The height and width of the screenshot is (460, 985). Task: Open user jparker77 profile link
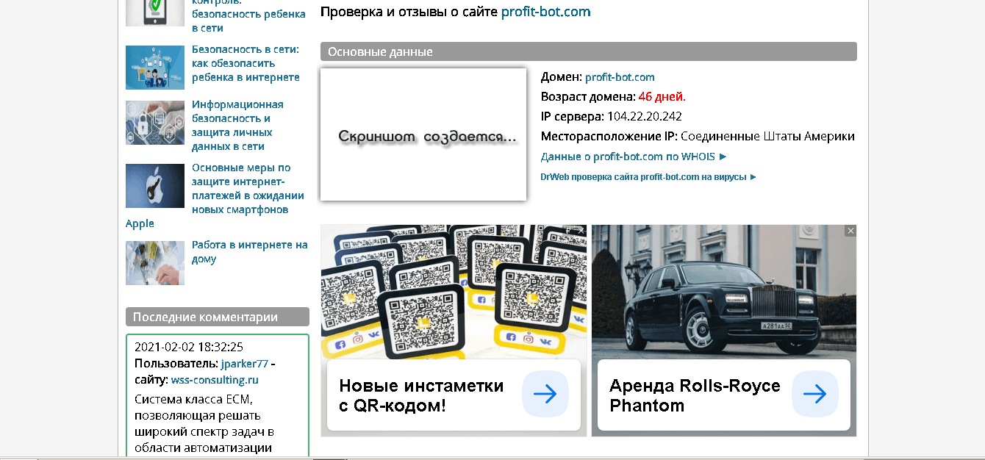point(245,364)
